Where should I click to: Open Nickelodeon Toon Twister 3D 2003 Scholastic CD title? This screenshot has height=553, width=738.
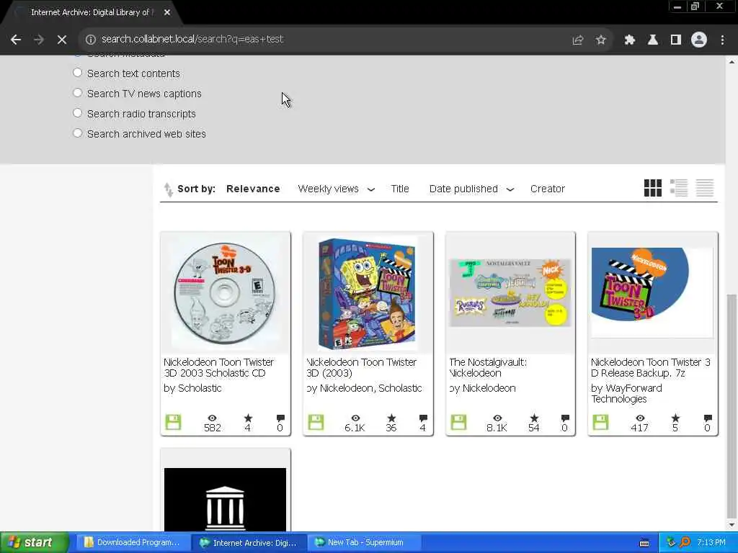218,367
